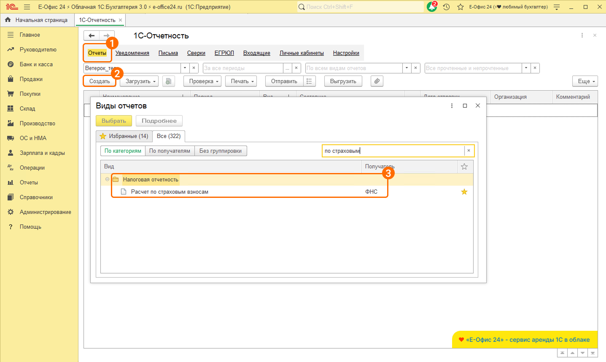Close the 1С-Отчетность tab
The width and height of the screenshot is (606, 362).
[120, 20]
